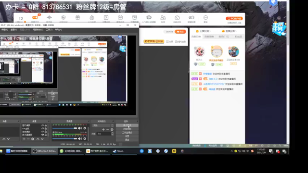The height and width of the screenshot is (173, 308).
Task: Switch to the first contribution ranking tab
Action: pos(196,37)
